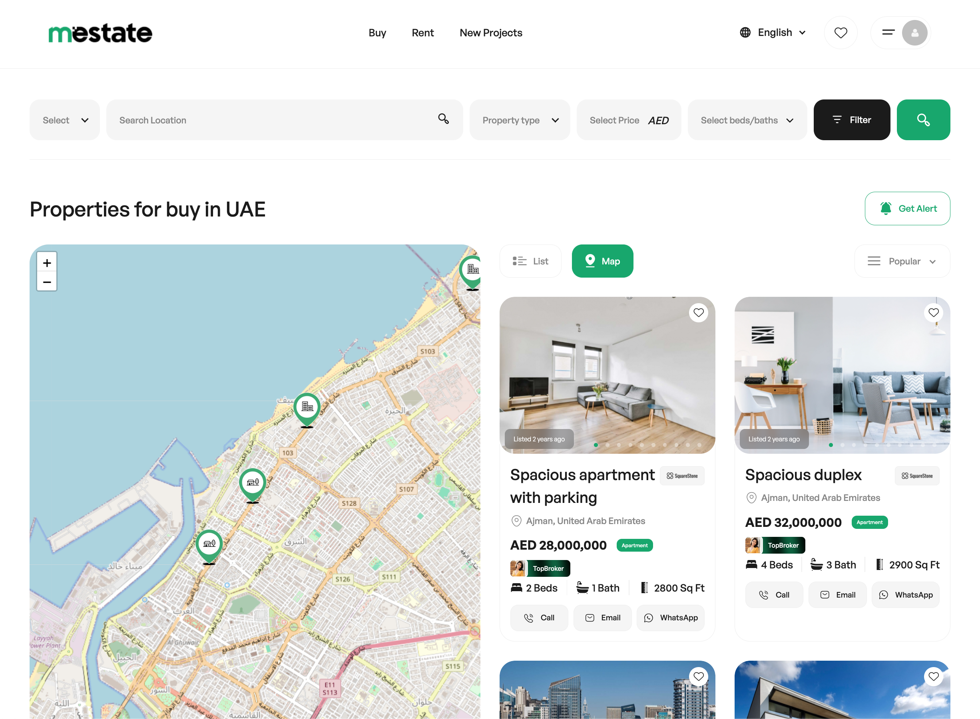Open favorites via header heart icon
Viewport: 980px width, 719px height.
pyautogui.click(x=840, y=33)
